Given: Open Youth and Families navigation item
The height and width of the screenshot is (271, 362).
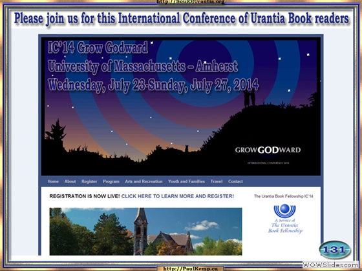Looking at the screenshot, I should (186, 181).
